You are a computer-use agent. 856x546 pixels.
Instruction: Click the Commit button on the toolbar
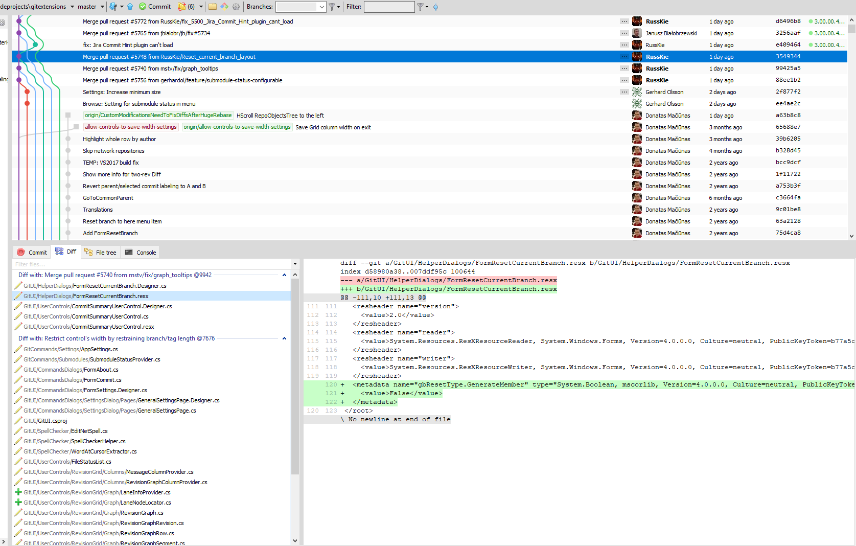pos(155,7)
